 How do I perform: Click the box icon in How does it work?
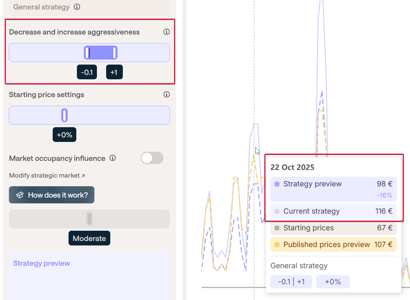[x=20, y=195]
